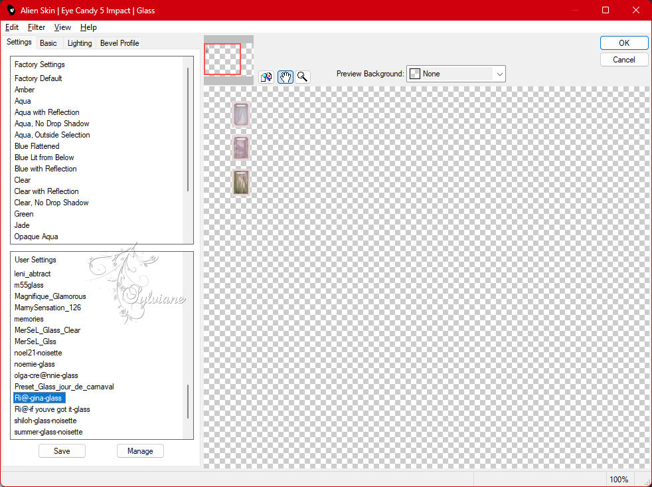Viewport: 652px width, 487px height.
Task: Select the shiloh-glass-noisette user setting
Action: click(45, 421)
